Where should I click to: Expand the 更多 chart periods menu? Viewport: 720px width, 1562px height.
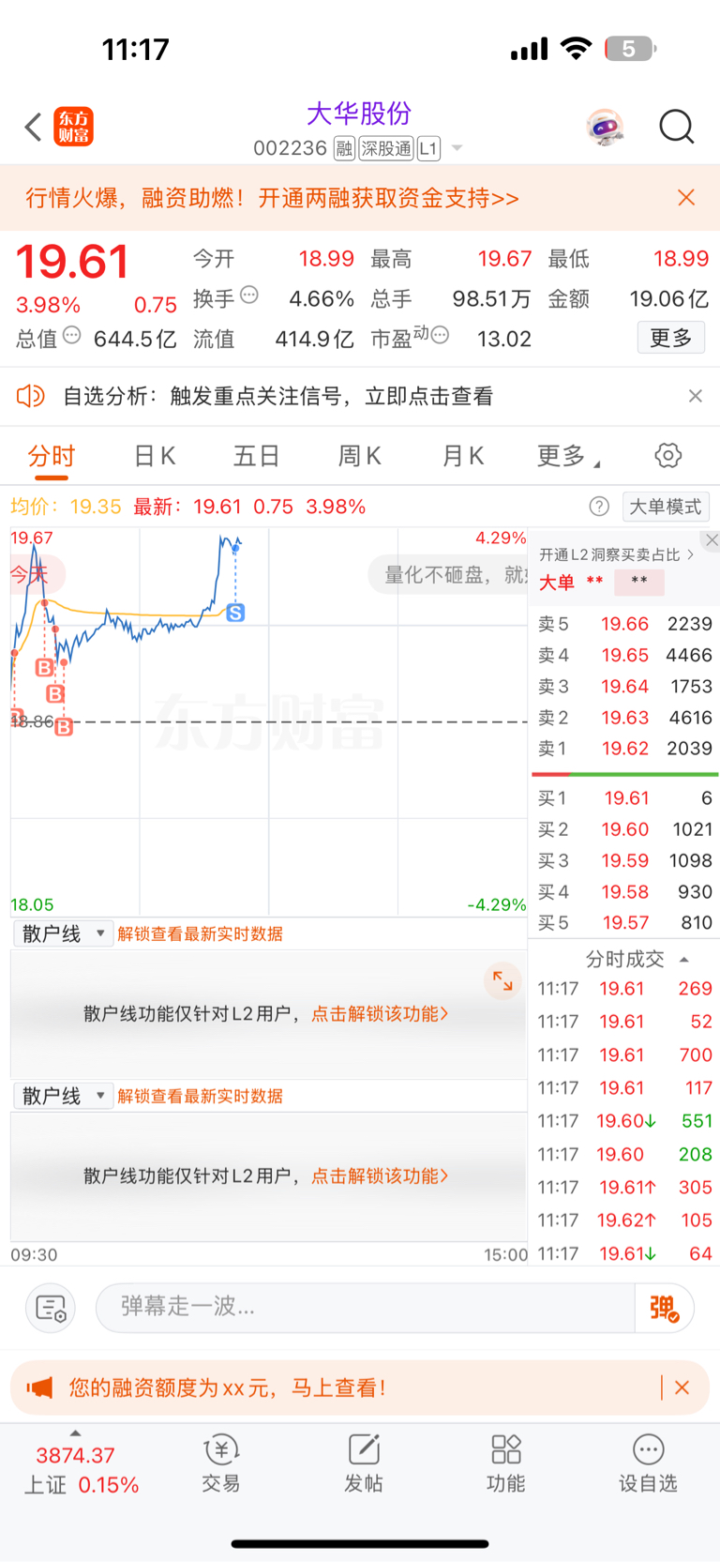coord(568,457)
